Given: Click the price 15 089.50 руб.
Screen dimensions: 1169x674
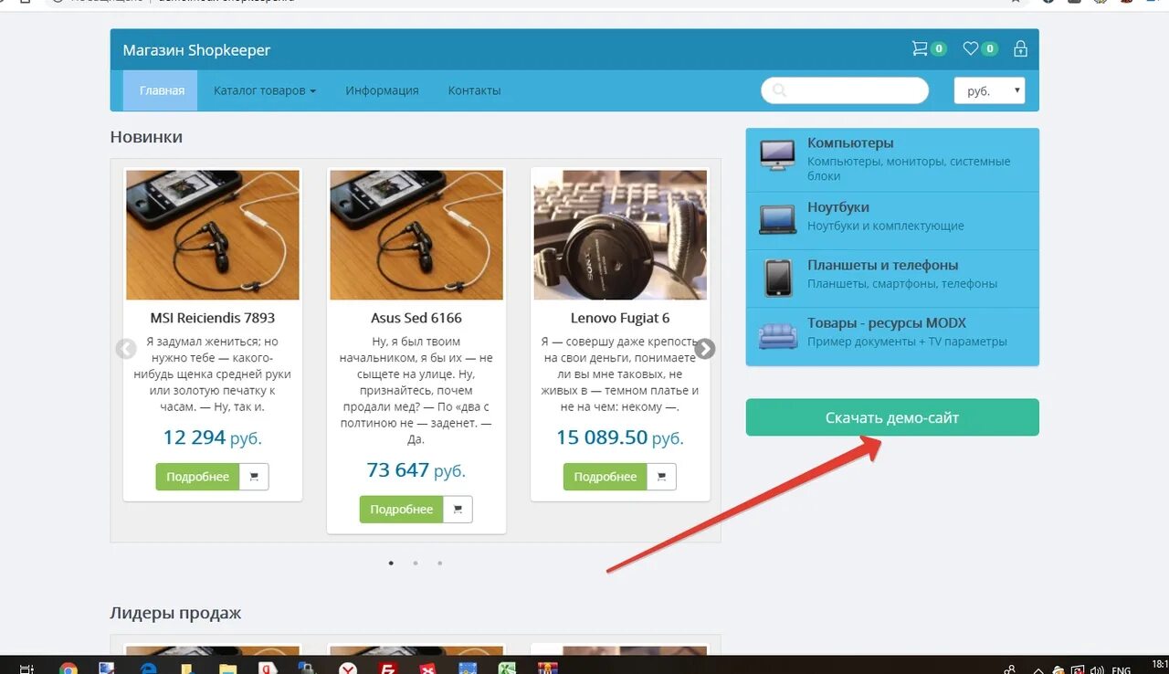Looking at the screenshot, I should [620, 437].
